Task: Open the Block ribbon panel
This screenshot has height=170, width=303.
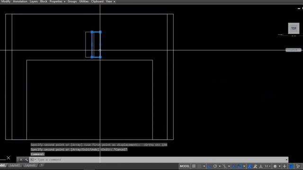Action: pos(44,1)
